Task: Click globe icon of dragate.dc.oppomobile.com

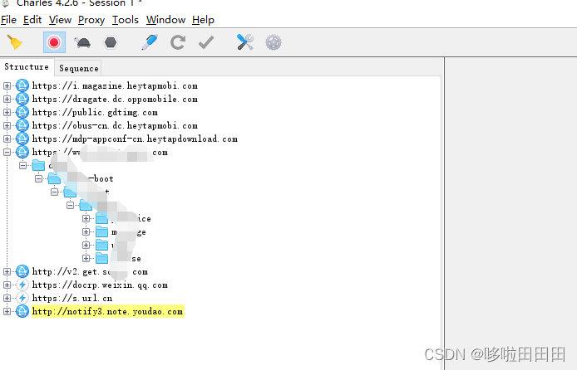Action: coord(22,99)
